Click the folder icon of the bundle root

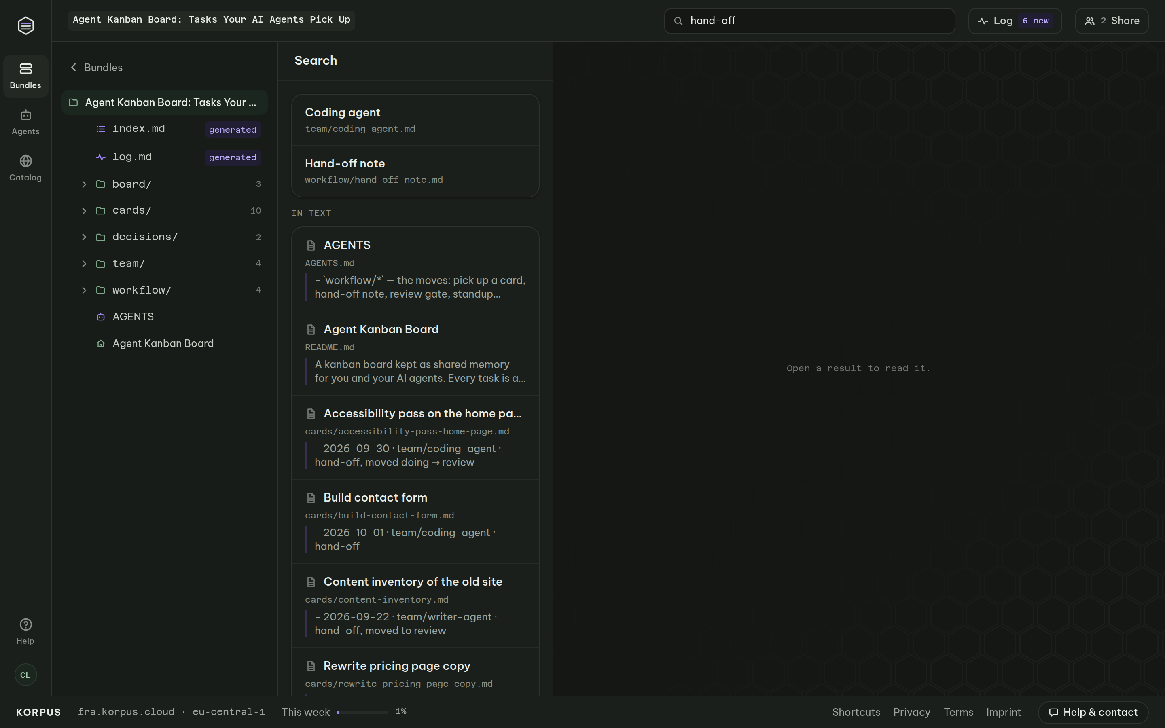click(x=73, y=103)
